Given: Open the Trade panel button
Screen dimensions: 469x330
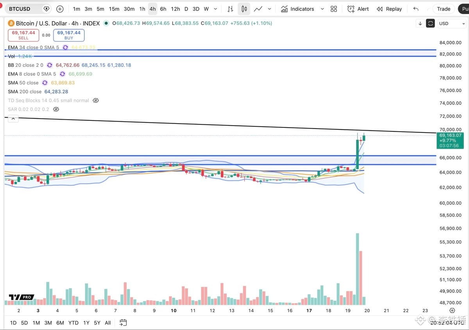Looking at the screenshot, I should pyautogui.click(x=444, y=9).
